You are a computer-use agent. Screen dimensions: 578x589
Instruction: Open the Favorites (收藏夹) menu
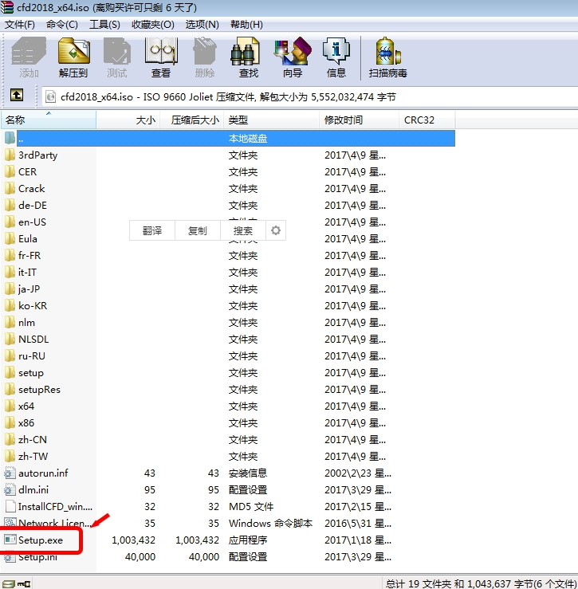pyautogui.click(x=152, y=25)
